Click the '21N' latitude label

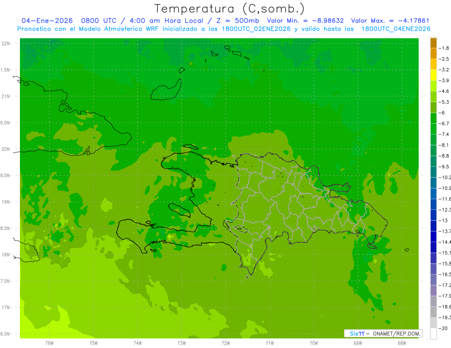6,96
